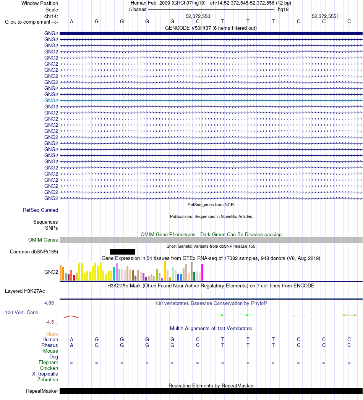Click the Human species label in Multiz
The height and width of the screenshot is (400, 363).
50,340
